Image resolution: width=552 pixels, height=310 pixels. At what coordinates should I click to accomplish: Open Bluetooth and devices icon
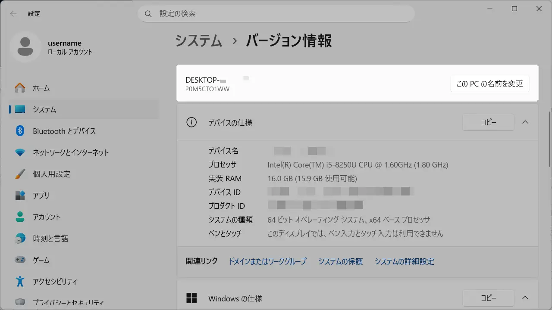click(x=20, y=131)
